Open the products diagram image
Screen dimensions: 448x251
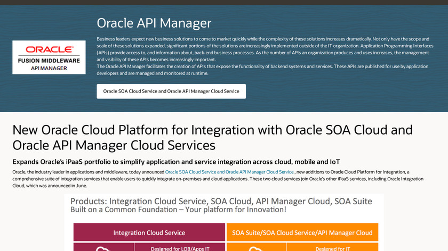[224, 223]
